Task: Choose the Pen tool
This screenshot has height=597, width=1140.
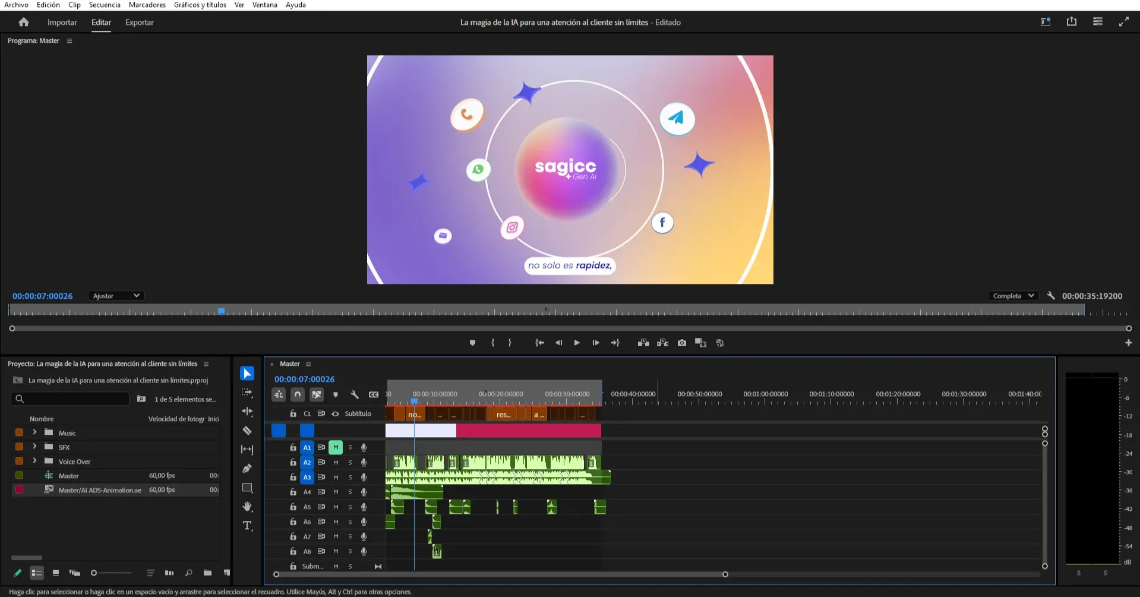Action: point(247,469)
